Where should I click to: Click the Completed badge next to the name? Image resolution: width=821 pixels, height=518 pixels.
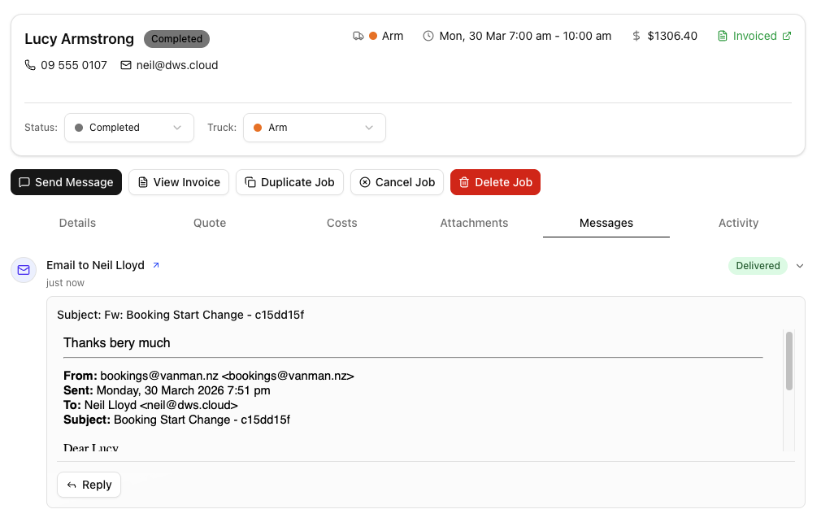[x=177, y=39]
